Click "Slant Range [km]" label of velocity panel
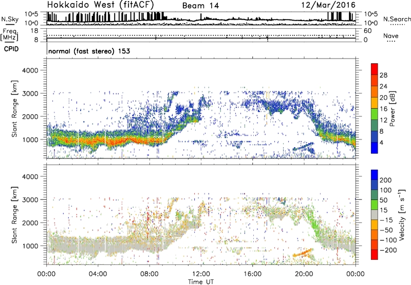 [15, 215]
